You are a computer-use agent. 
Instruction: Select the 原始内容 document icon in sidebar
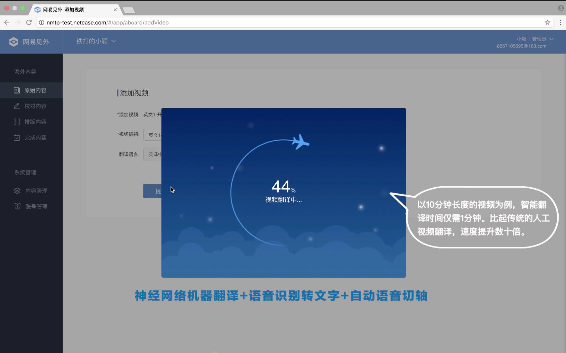click(x=17, y=90)
